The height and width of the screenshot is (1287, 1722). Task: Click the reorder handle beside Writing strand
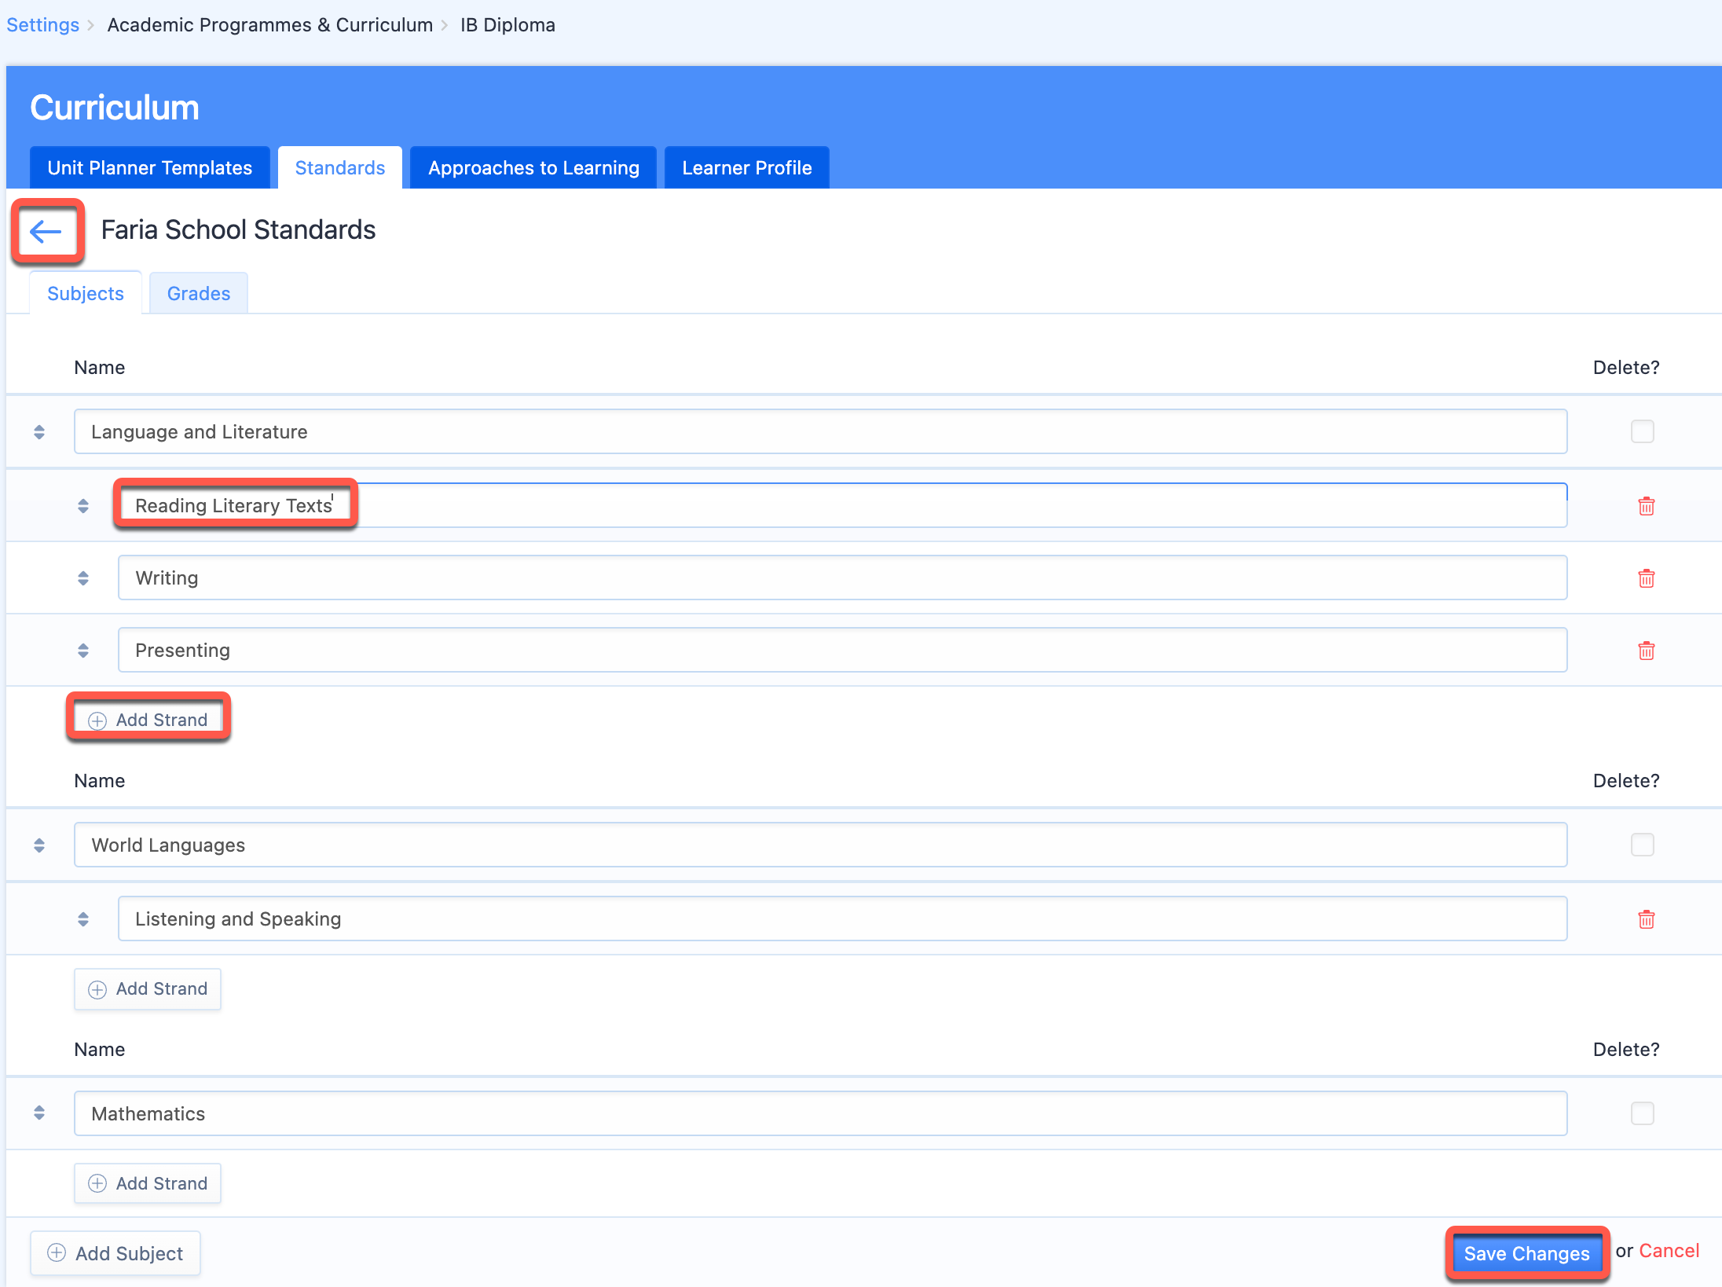(83, 578)
